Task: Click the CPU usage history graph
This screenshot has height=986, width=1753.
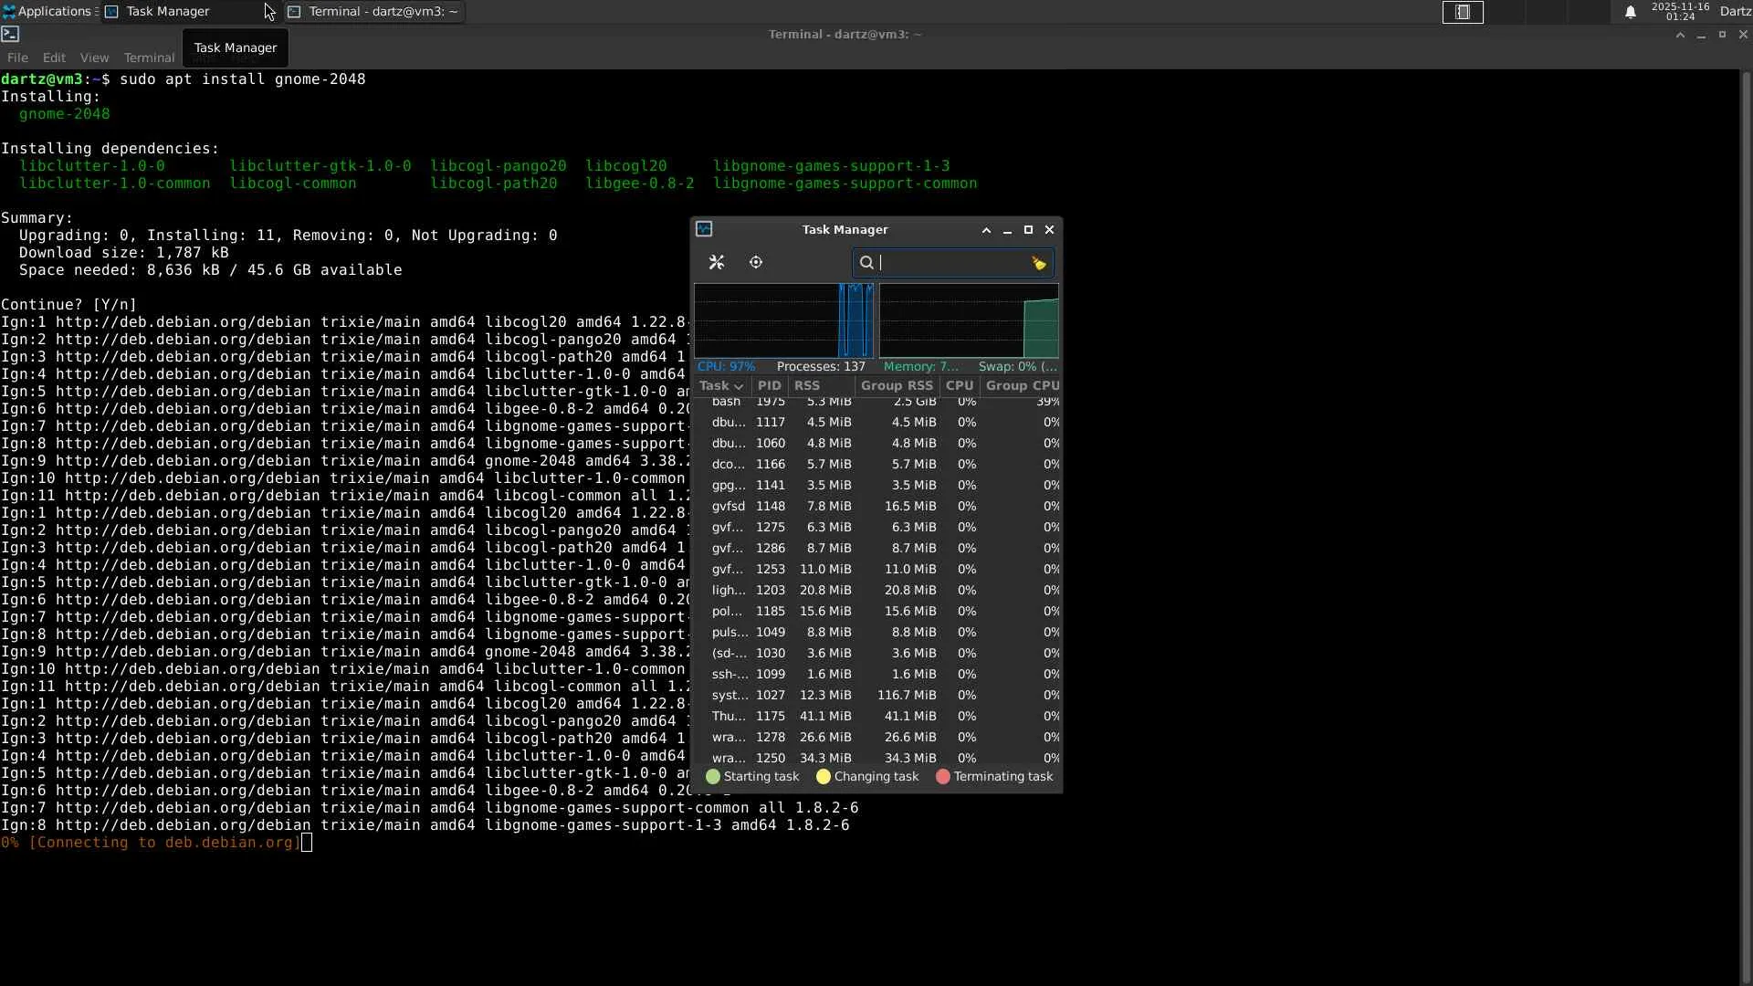Action: 783,321
